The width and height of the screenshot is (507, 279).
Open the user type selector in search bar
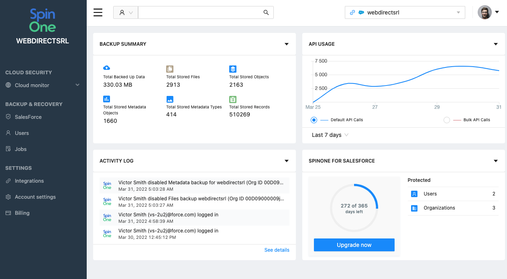coord(126,12)
